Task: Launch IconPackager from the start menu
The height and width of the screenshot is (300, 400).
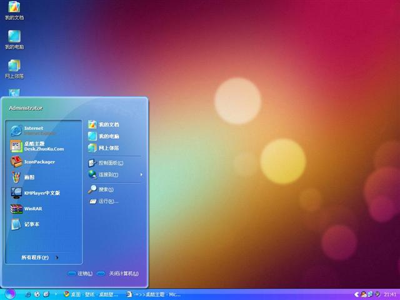Action: (x=39, y=162)
